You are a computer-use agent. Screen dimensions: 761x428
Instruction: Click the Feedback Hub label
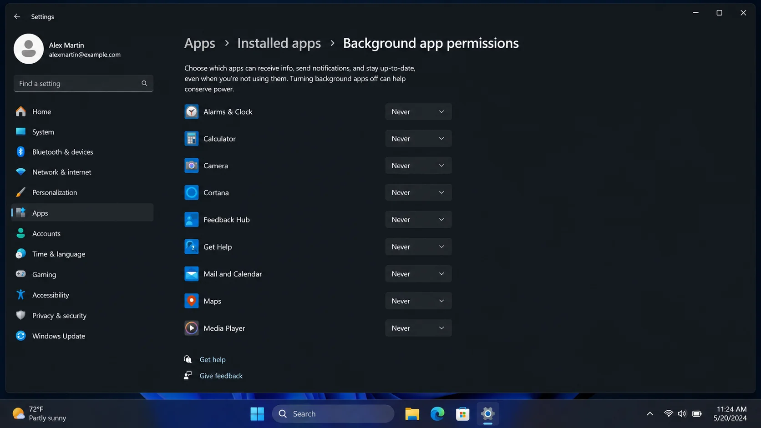[x=227, y=220]
